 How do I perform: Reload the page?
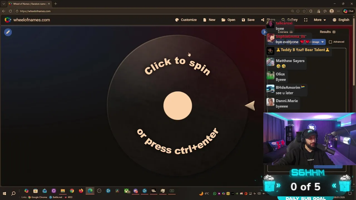(x=10, y=11)
